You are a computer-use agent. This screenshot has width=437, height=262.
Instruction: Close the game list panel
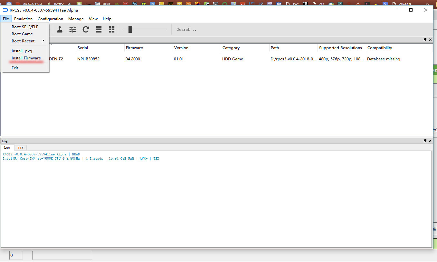click(430, 40)
